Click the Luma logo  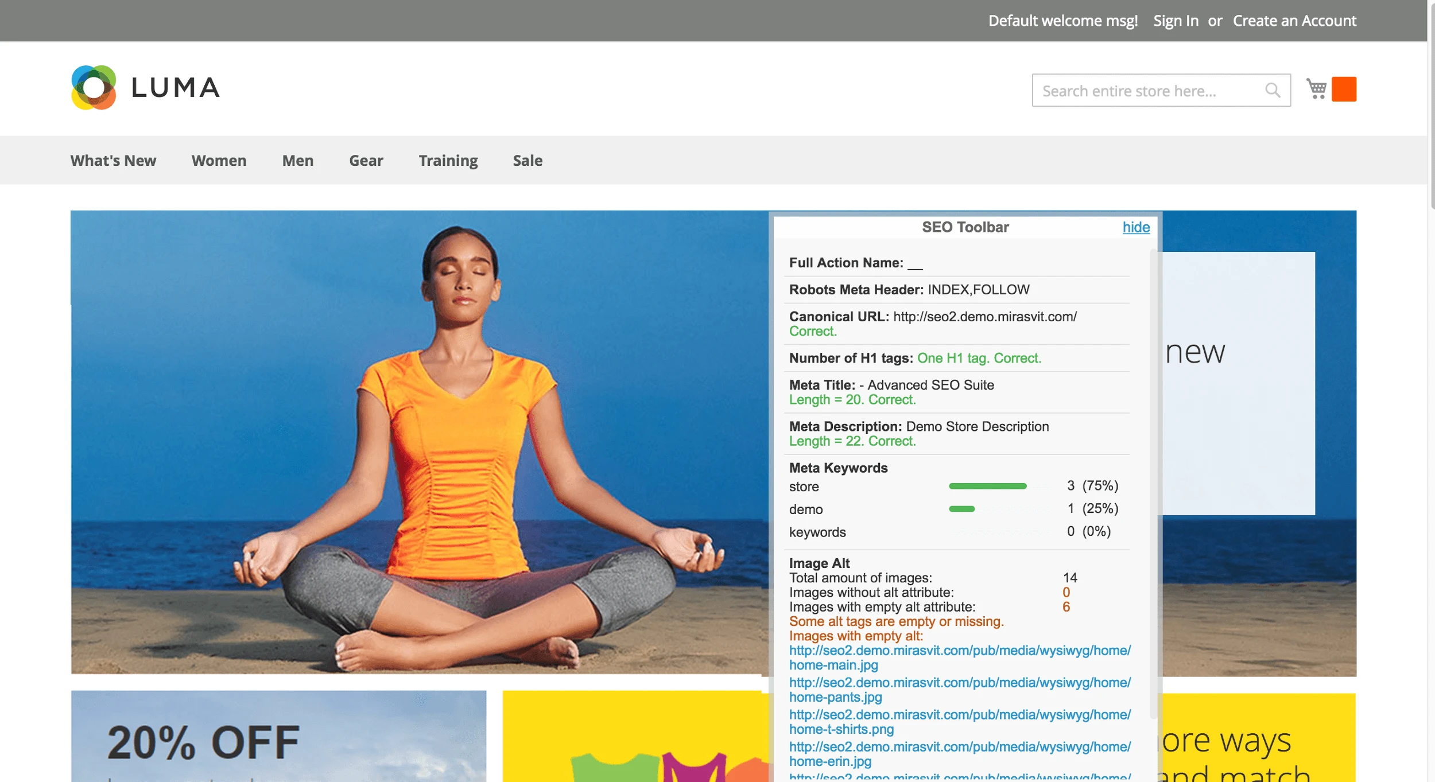click(x=145, y=88)
